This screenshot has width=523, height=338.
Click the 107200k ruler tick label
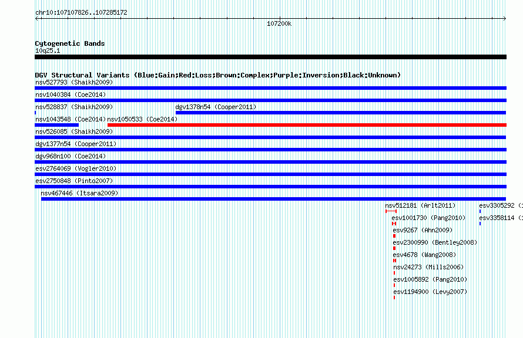pyautogui.click(x=279, y=23)
